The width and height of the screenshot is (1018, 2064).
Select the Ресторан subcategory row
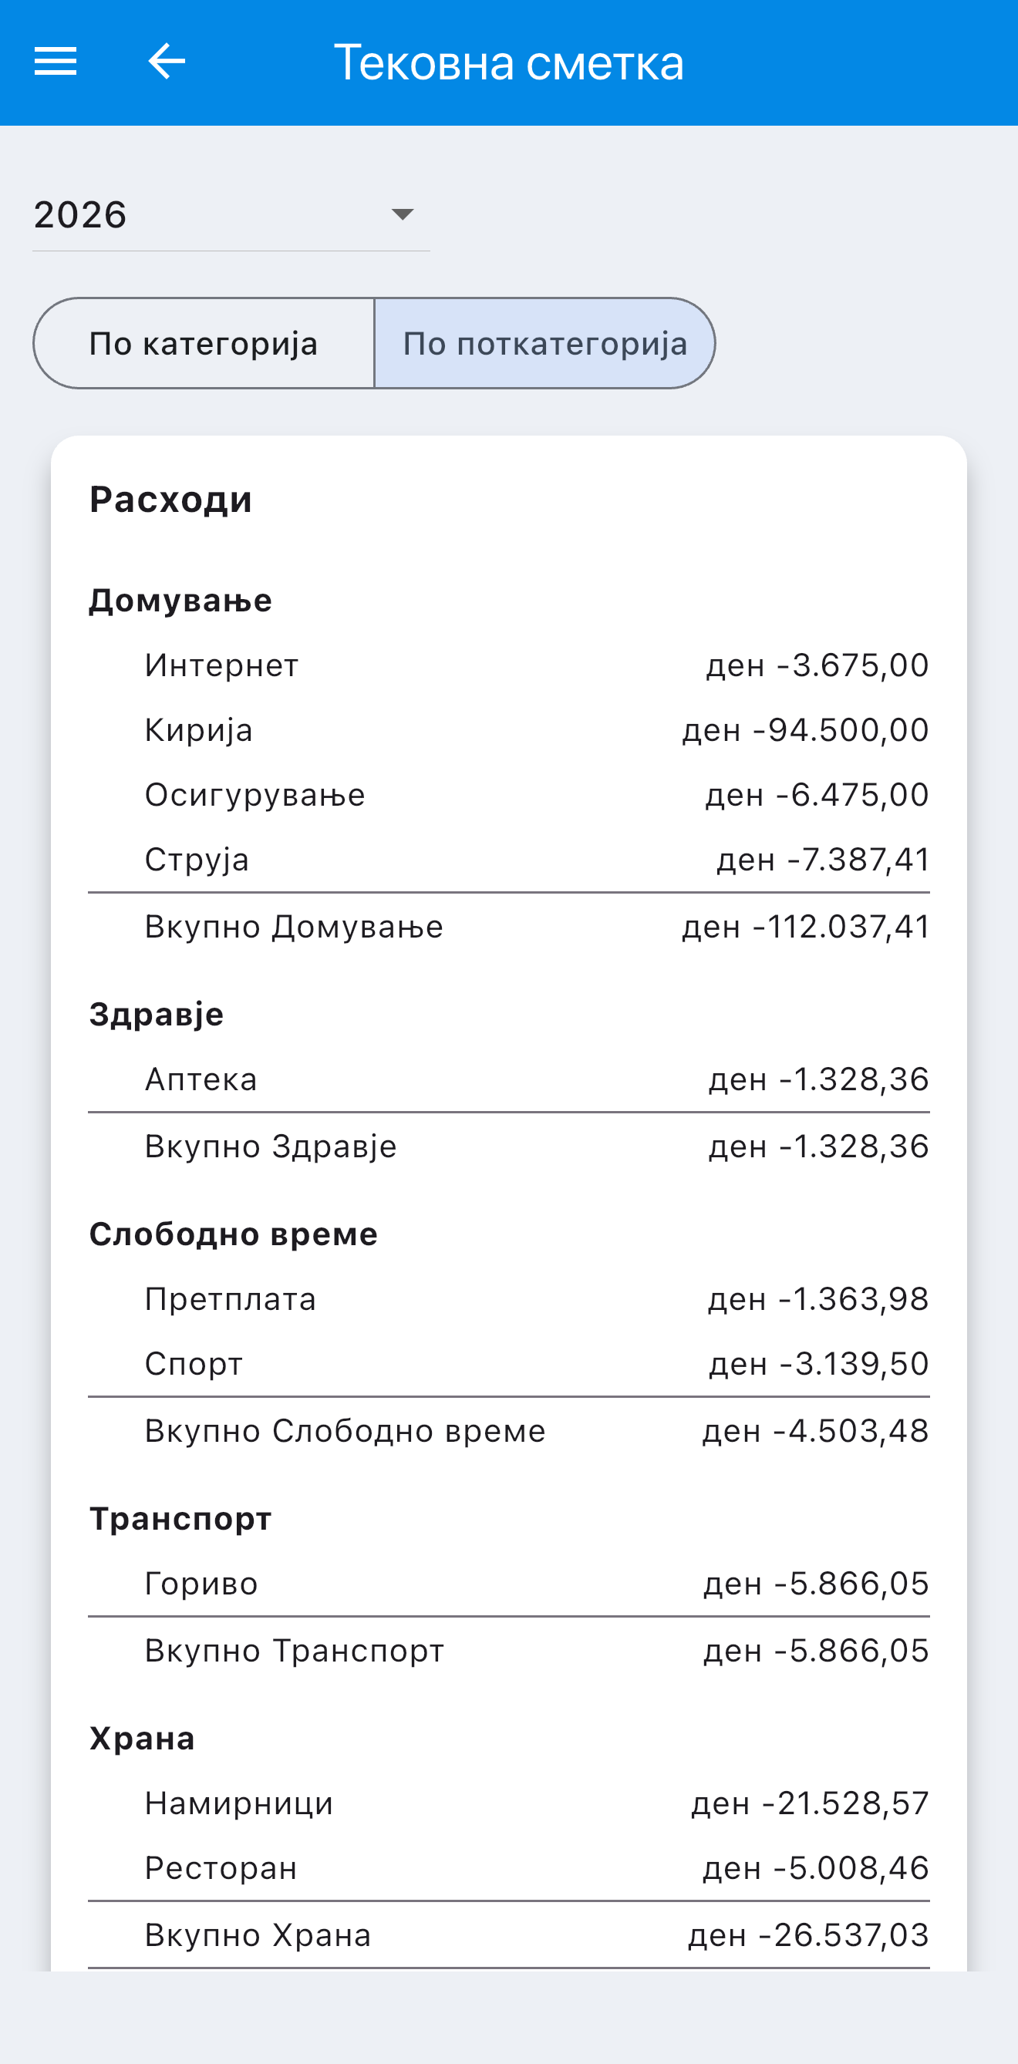[509, 1867]
